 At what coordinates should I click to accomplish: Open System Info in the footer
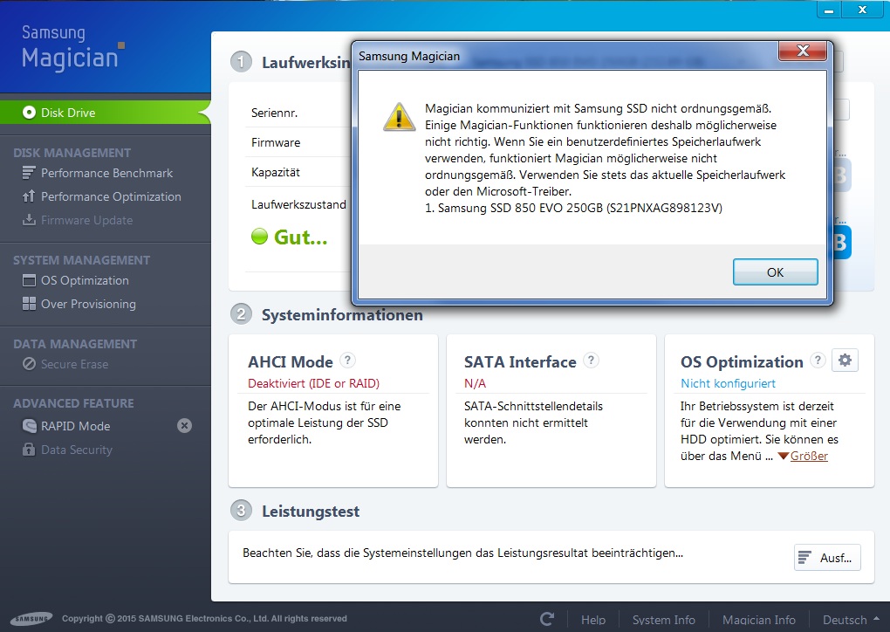[663, 620]
